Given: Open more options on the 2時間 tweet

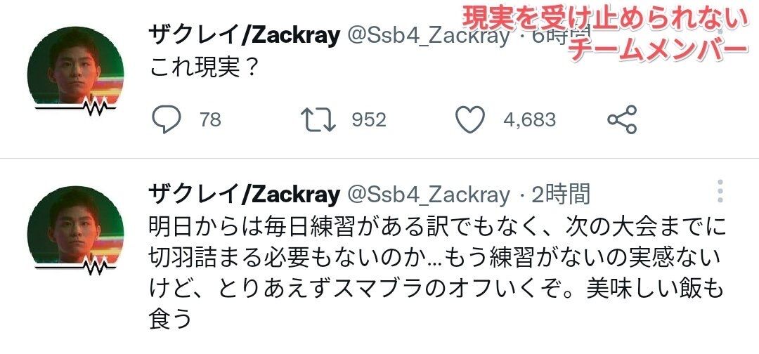Looking at the screenshot, I should (720, 192).
